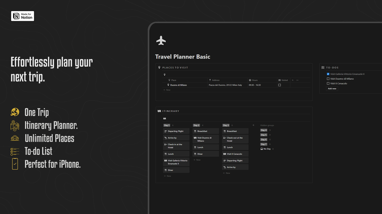Uncheck Visit Galleria Vittorio Emanuele II to-do
The height and width of the screenshot is (214, 382).
coord(328,74)
